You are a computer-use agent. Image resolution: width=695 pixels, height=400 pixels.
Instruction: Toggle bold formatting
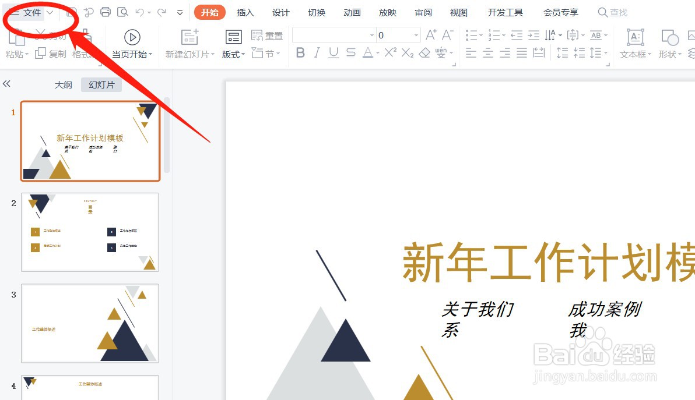click(300, 53)
